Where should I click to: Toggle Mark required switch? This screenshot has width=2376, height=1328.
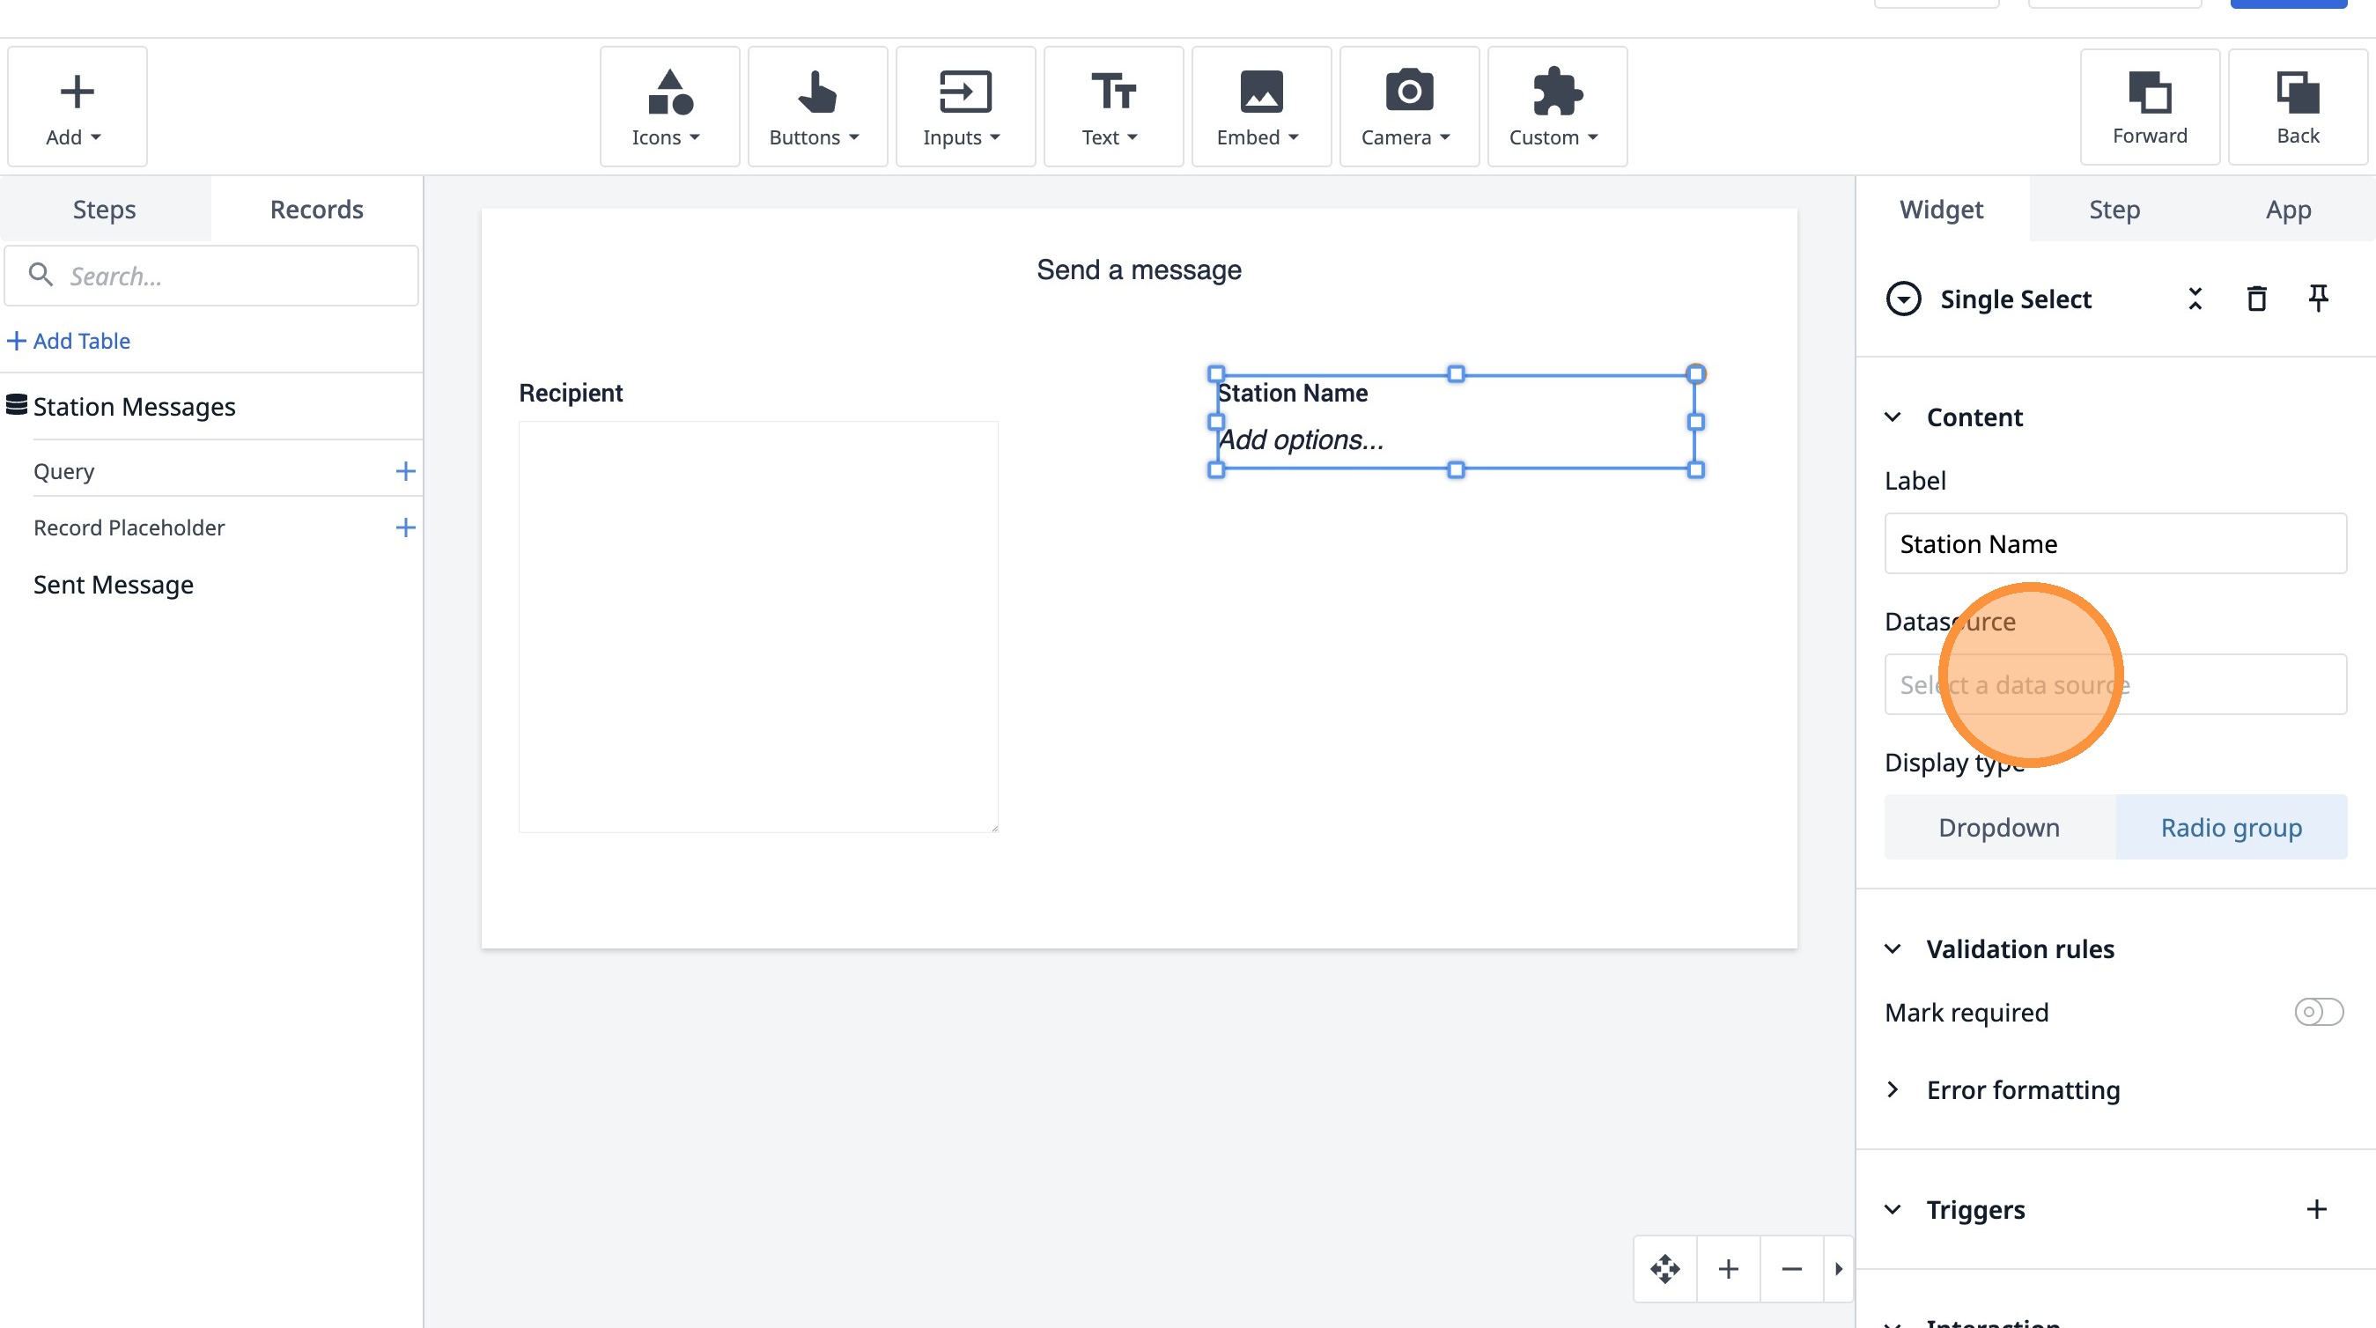2318,1012
